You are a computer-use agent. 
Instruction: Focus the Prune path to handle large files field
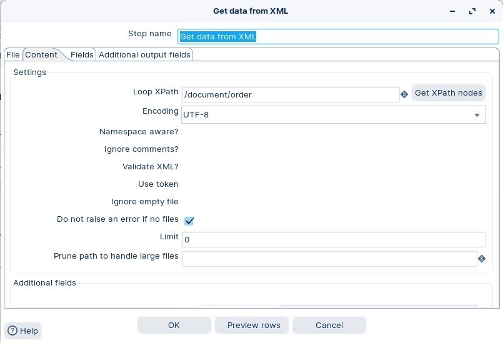329,259
